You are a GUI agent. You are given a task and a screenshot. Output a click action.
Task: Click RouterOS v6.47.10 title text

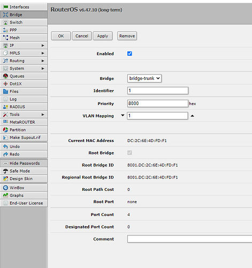click(x=86, y=10)
